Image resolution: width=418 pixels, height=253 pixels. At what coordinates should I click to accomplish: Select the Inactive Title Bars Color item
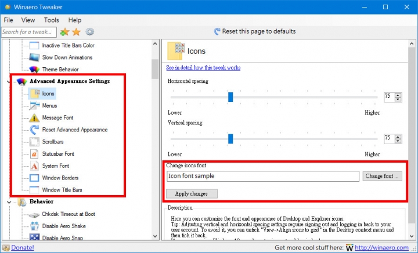coord(69,45)
